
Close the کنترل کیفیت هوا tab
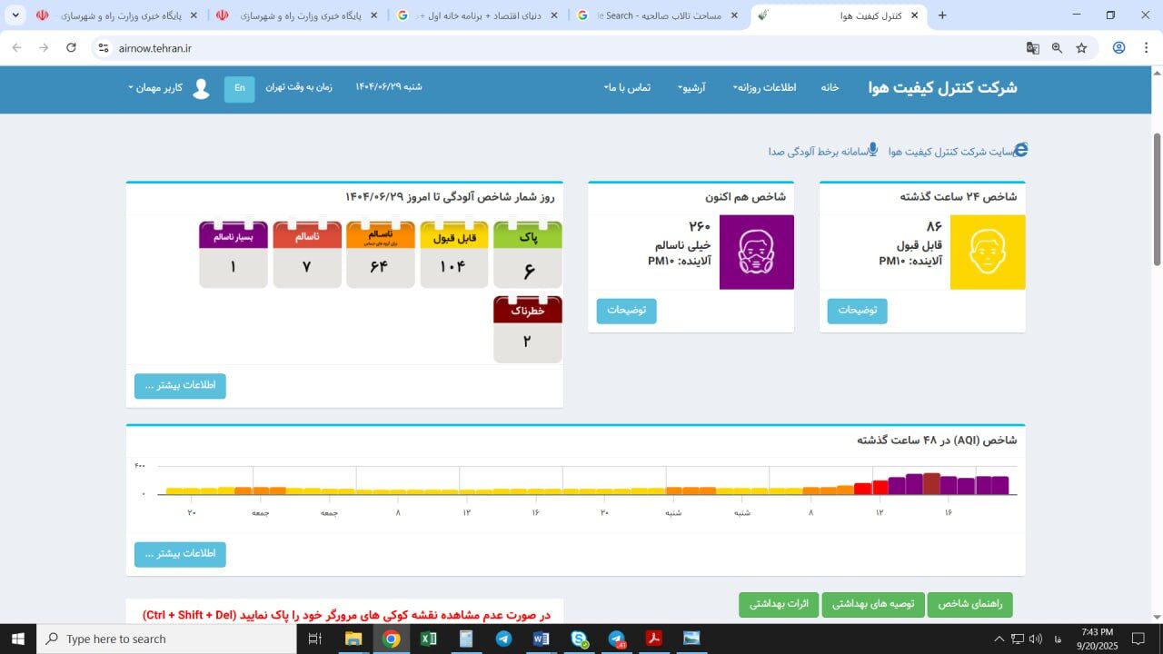coord(914,15)
